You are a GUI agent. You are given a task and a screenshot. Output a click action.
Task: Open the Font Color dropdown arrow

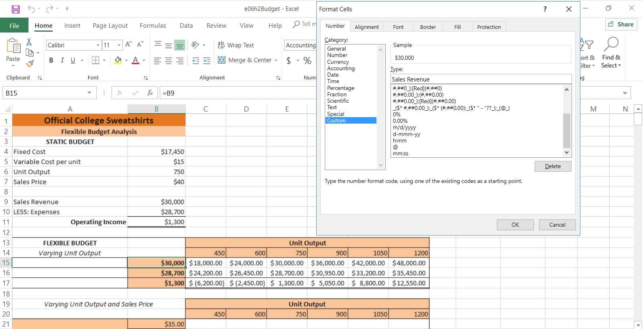[x=144, y=61]
